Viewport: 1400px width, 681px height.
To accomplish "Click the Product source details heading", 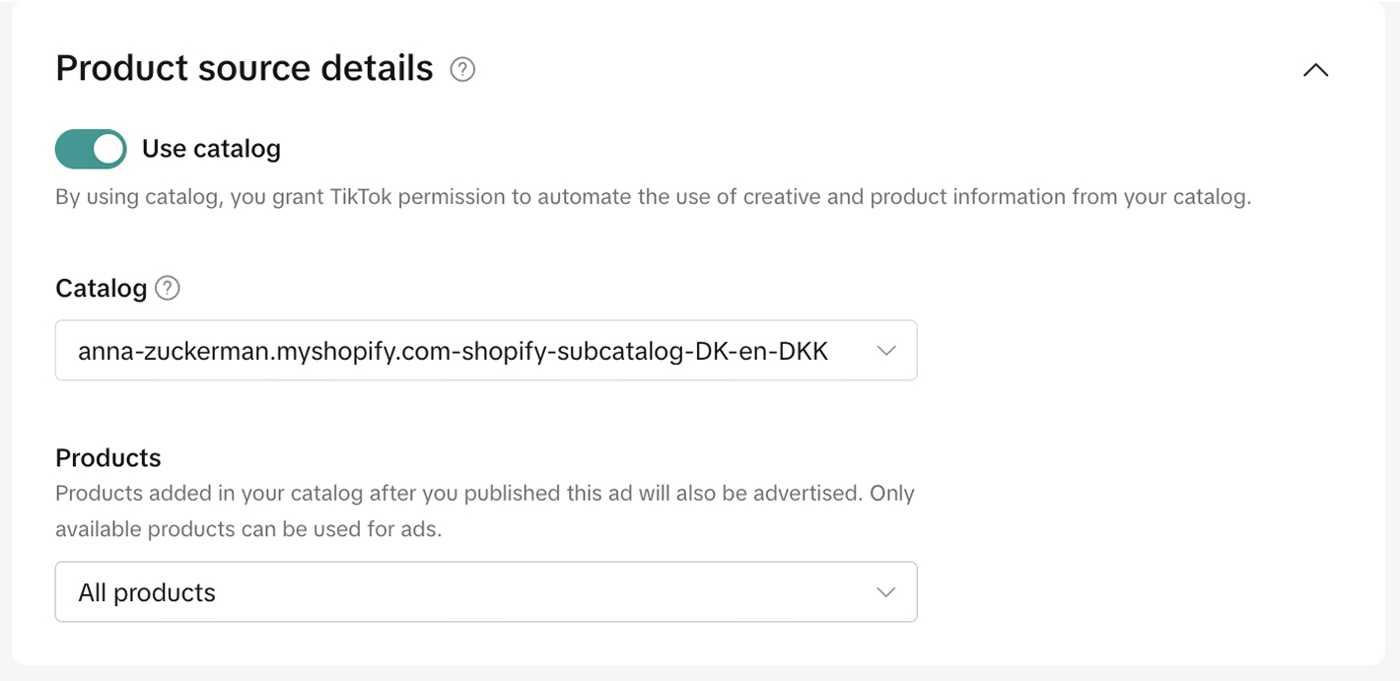I will pos(245,68).
